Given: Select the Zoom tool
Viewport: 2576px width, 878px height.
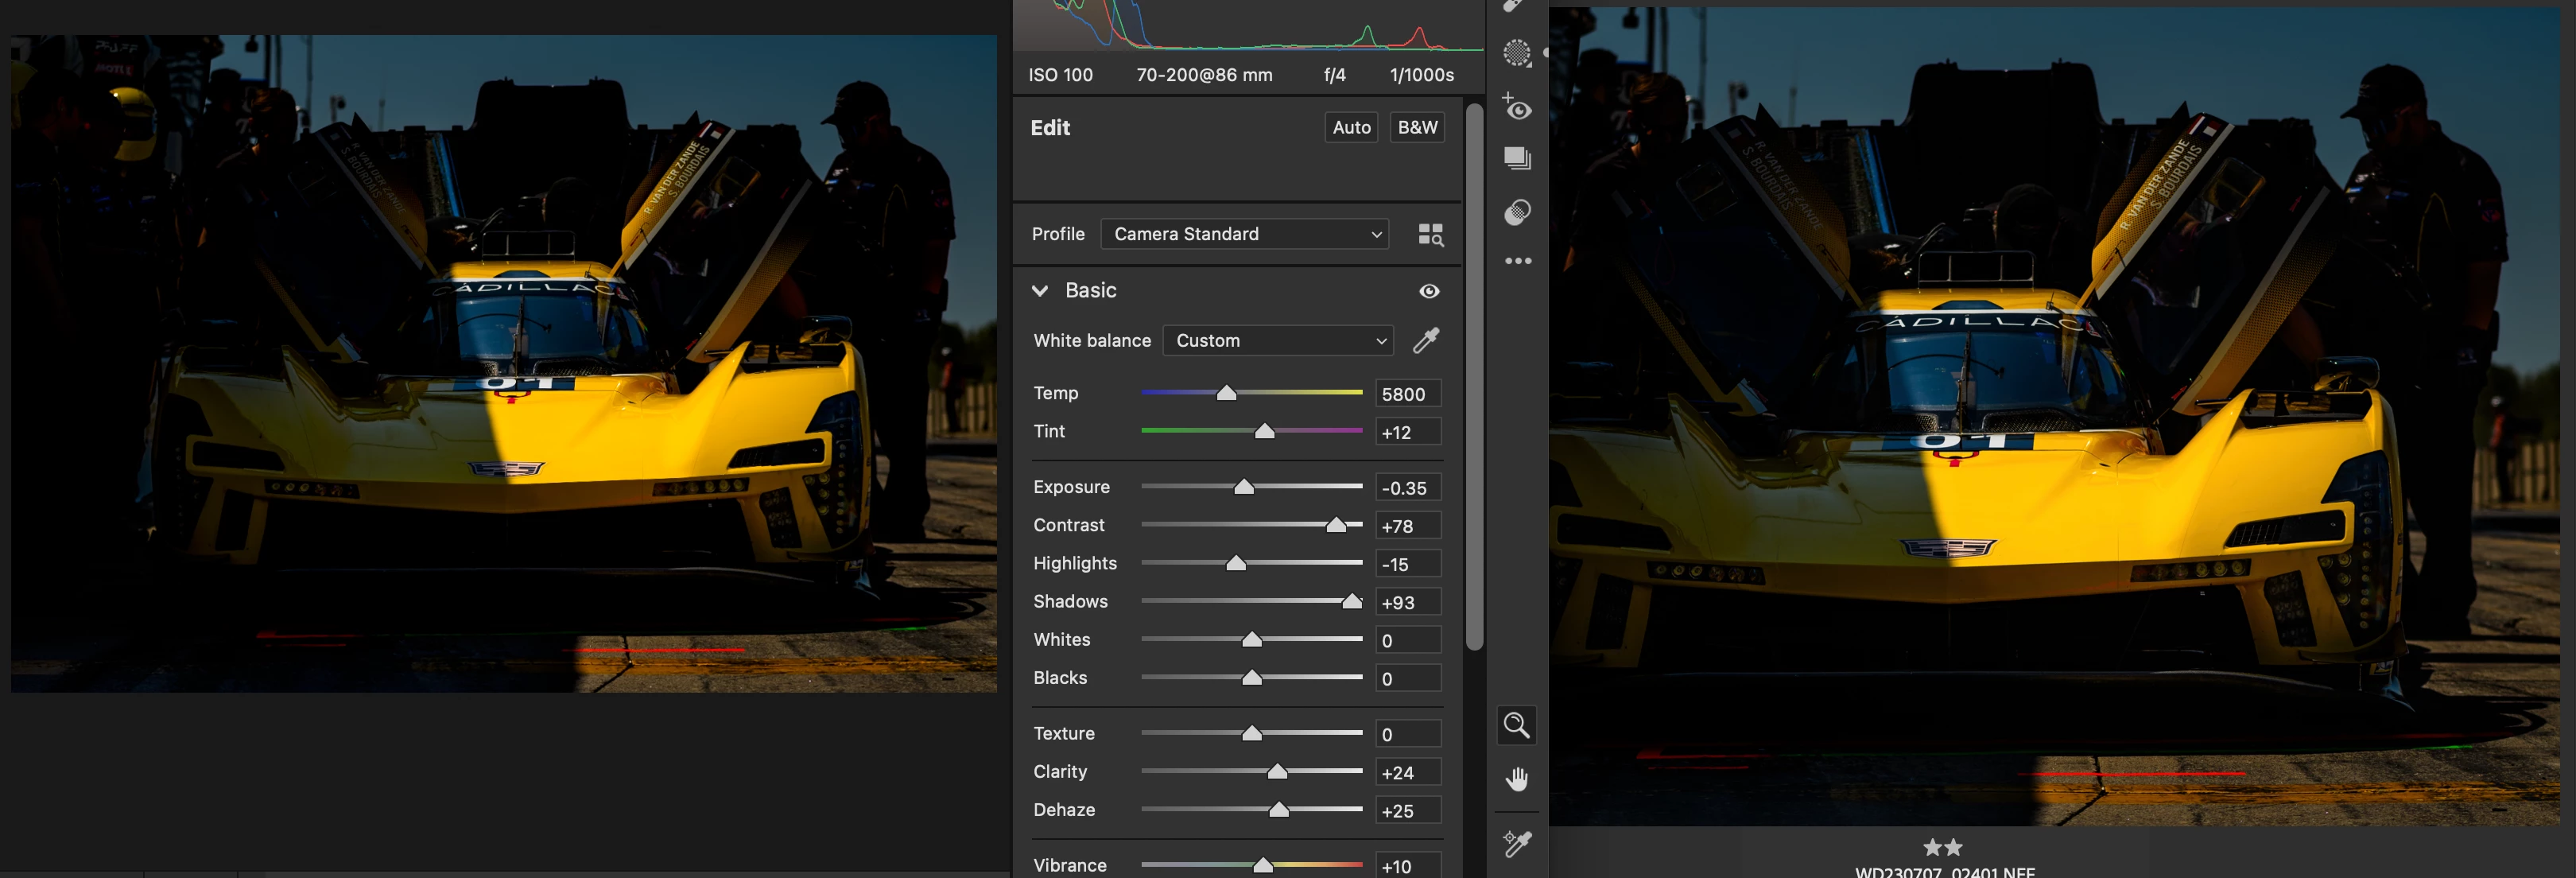Looking at the screenshot, I should point(1516,725).
